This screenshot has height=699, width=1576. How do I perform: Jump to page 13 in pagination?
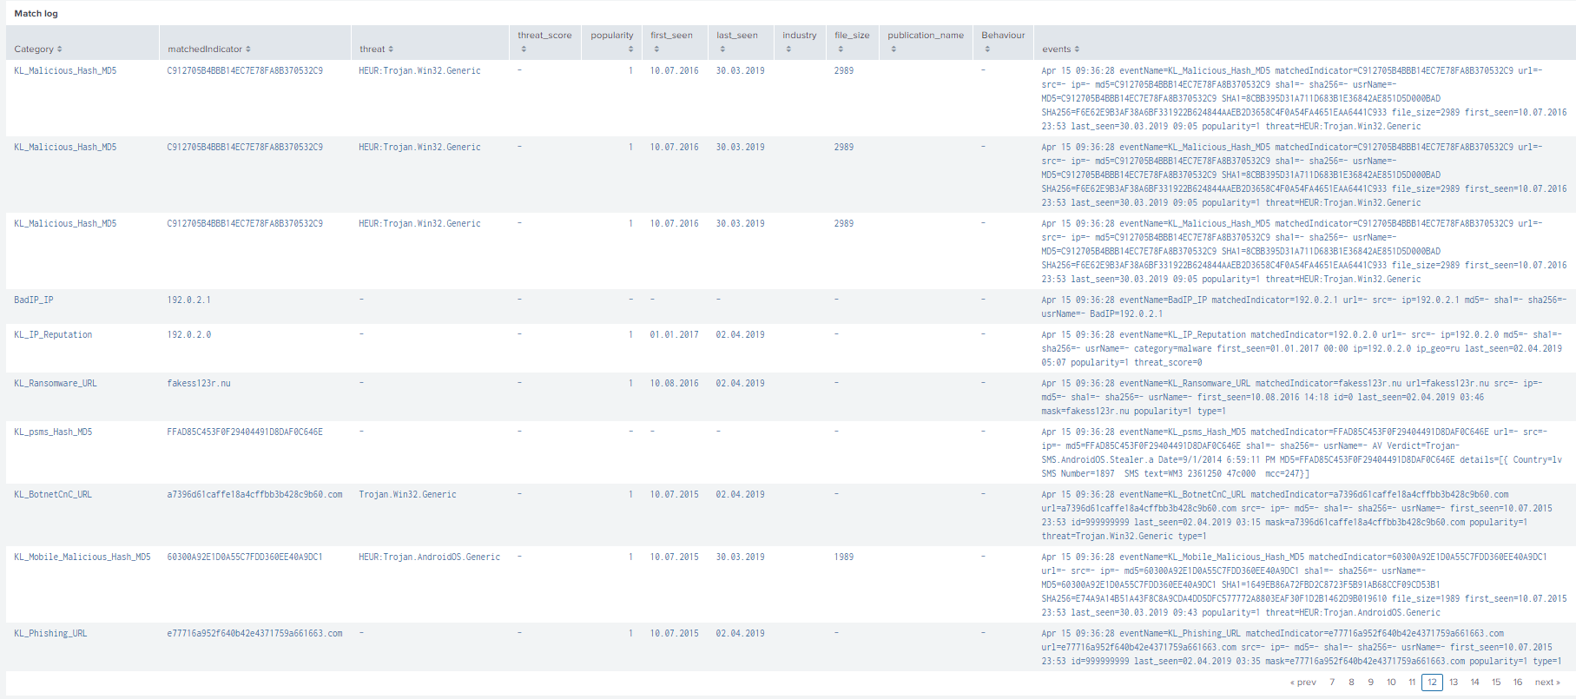1454,683
